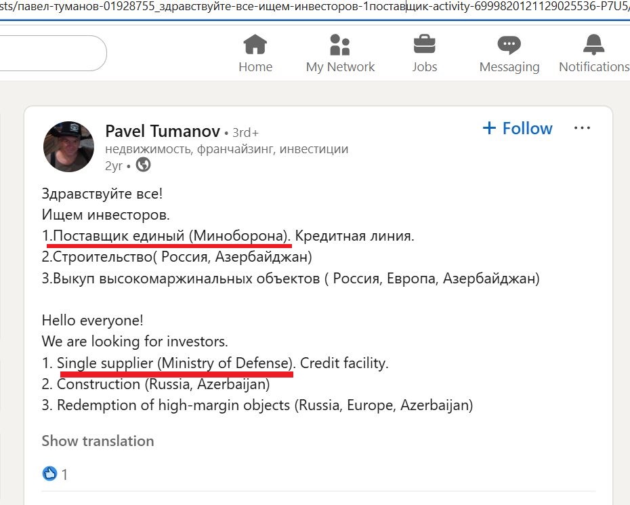Click the profile headline недвижимость, франчайзинг, инвестиции
Image resolution: width=630 pixels, height=505 pixels.
click(227, 149)
